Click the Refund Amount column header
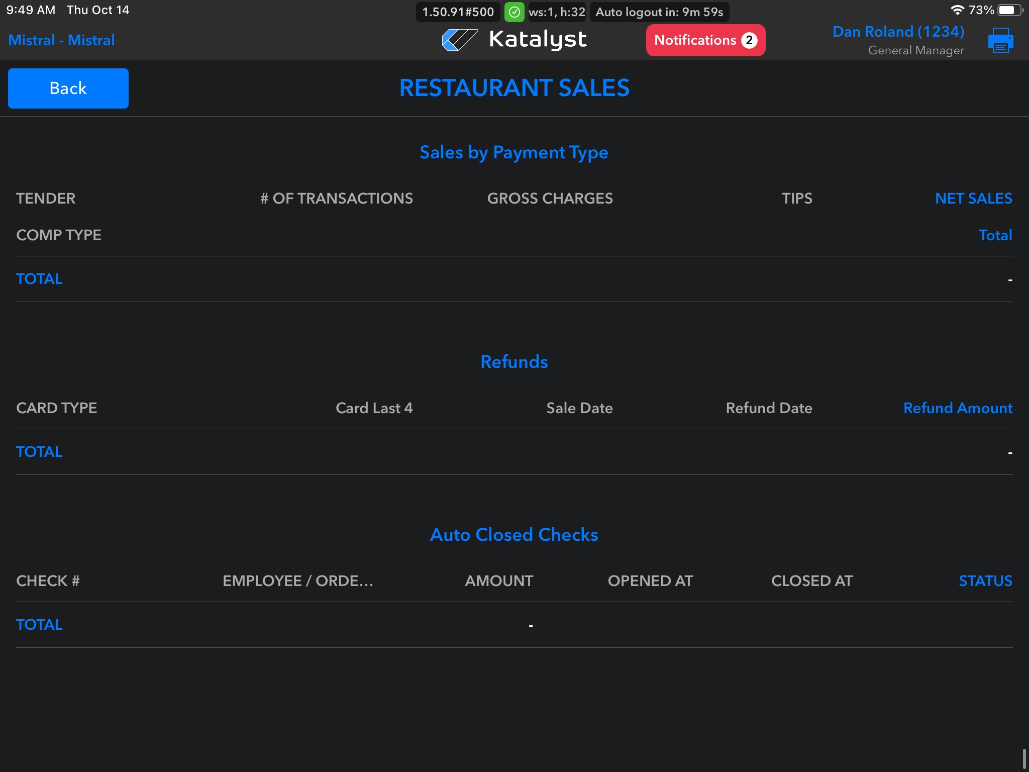Screen dimensions: 1029x772 pyautogui.click(x=957, y=408)
